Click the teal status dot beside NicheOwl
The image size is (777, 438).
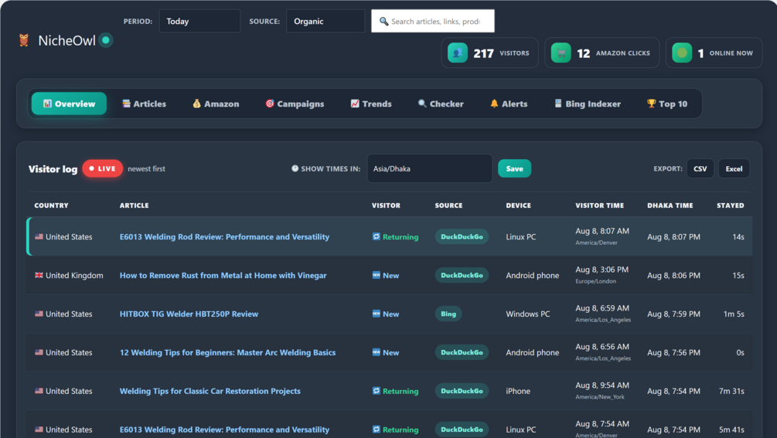[x=106, y=40]
